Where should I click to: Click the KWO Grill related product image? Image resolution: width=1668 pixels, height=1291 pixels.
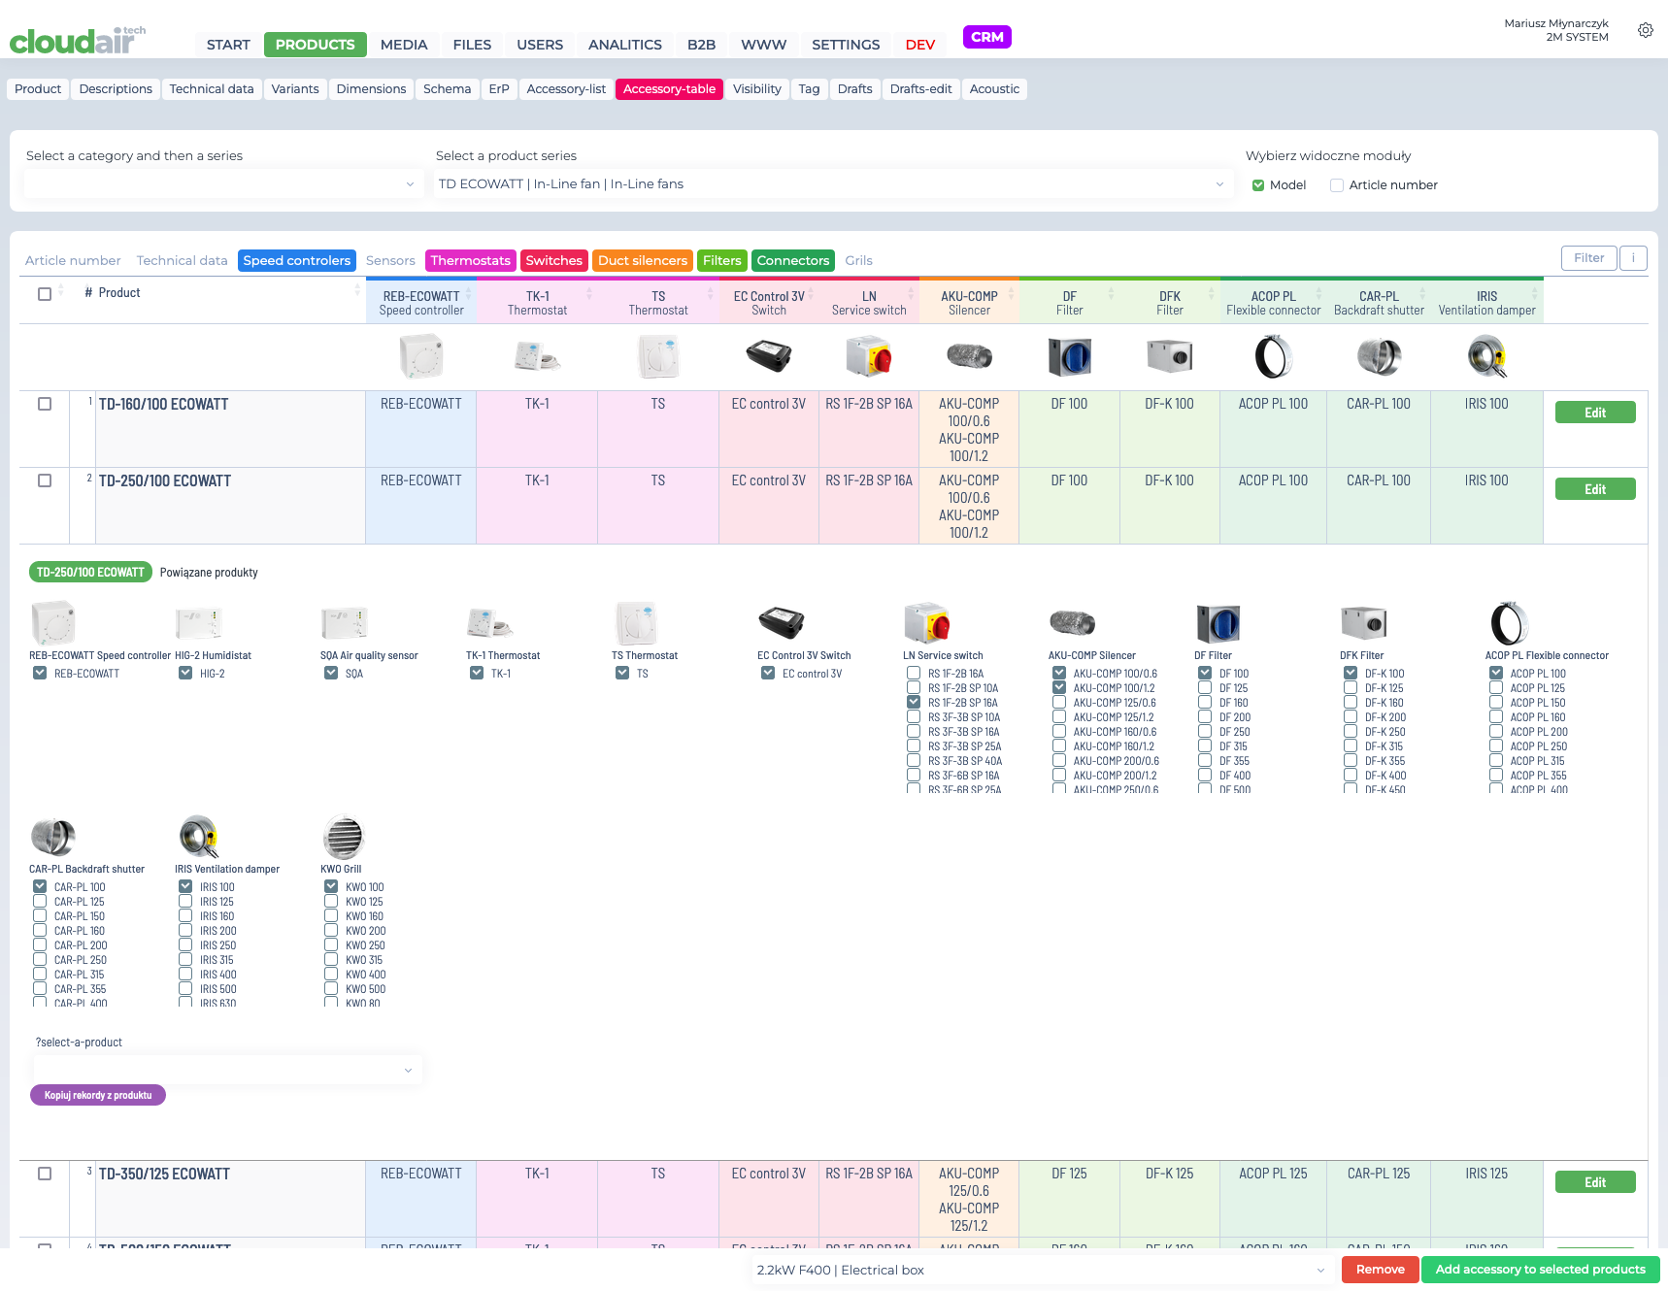pyautogui.click(x=344, y=837)
